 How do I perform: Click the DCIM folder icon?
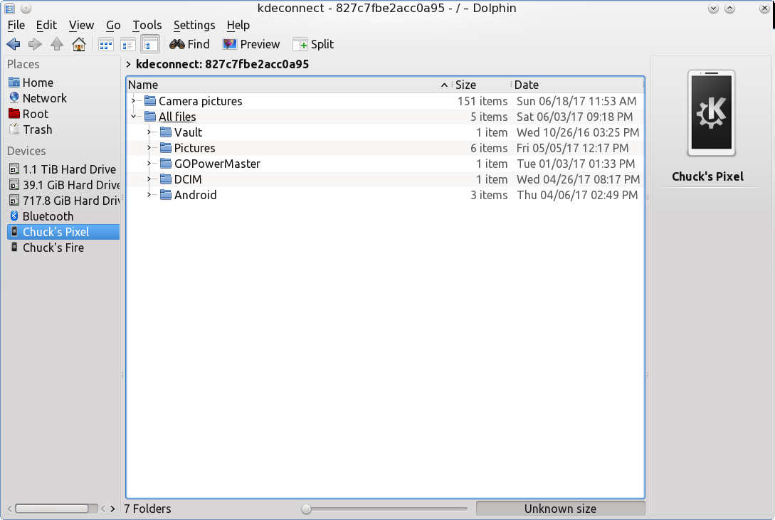tap(166, 179)
